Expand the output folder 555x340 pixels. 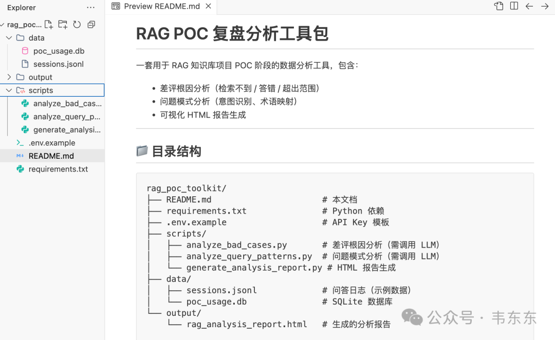tap(9, 77)
